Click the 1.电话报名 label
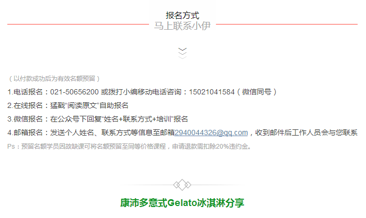Viewport: 366px width, 218px height. pyautogui.click(x=25, y=92)
